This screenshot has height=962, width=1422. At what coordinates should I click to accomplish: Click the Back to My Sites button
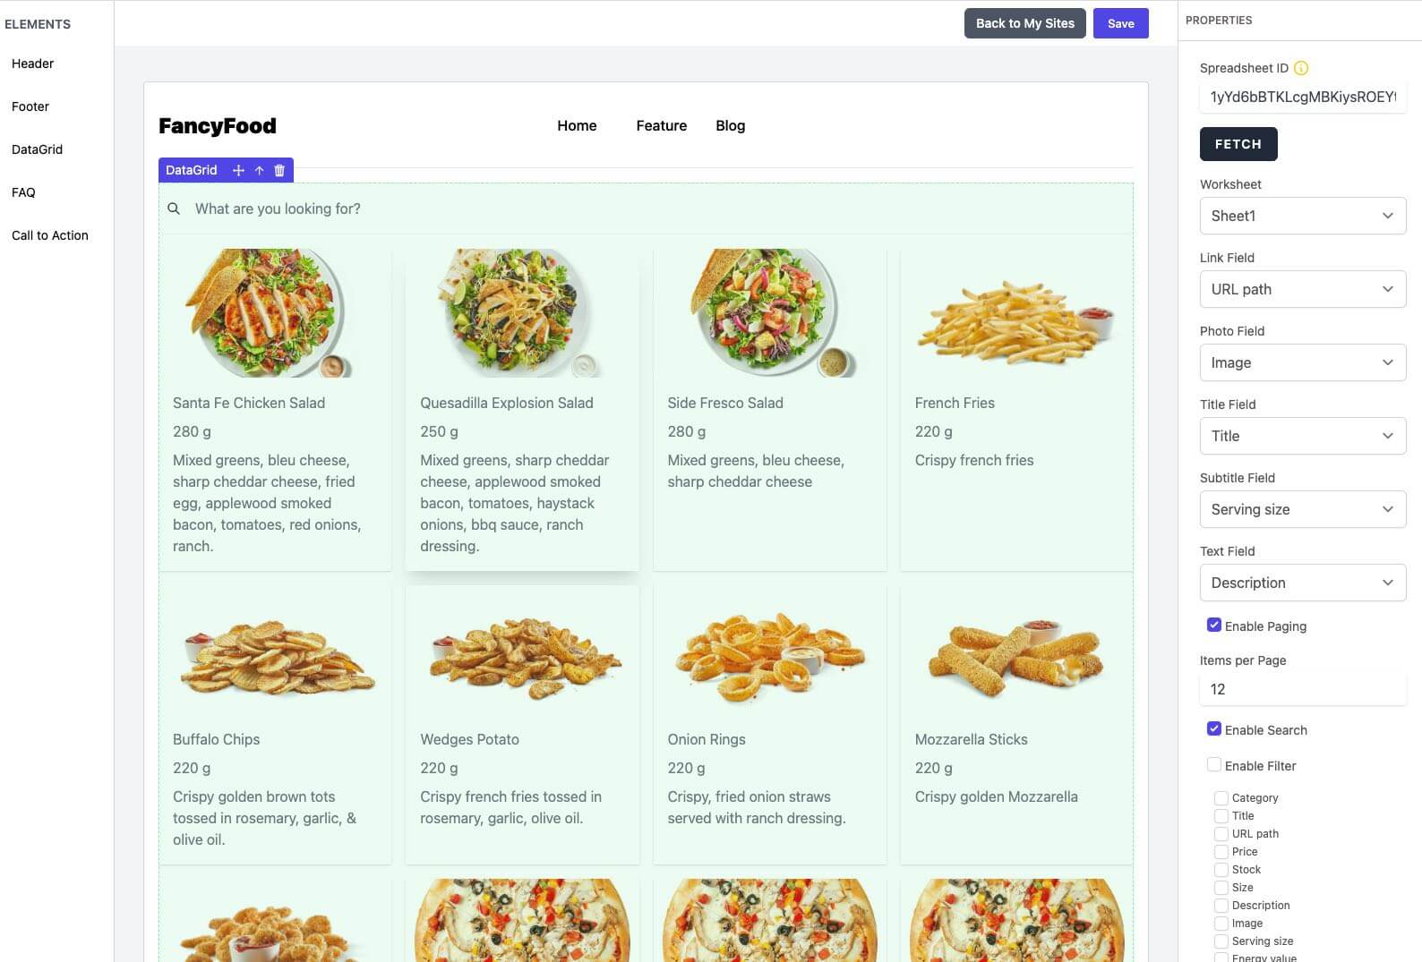(x=1024, y=24)
